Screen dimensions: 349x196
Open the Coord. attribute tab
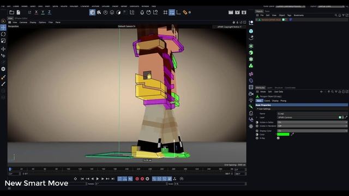(267, 101)
